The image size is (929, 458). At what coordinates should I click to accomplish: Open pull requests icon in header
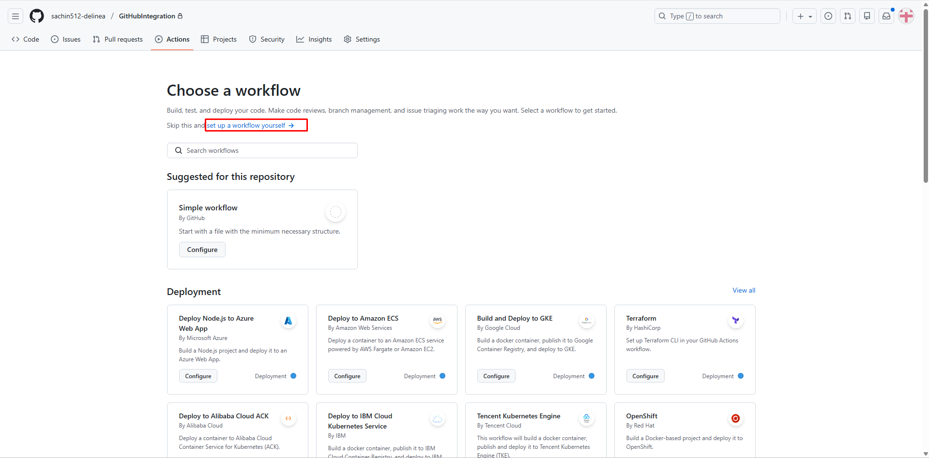pos(848,16)
